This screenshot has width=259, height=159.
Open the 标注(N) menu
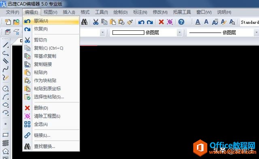pos(140,12)
